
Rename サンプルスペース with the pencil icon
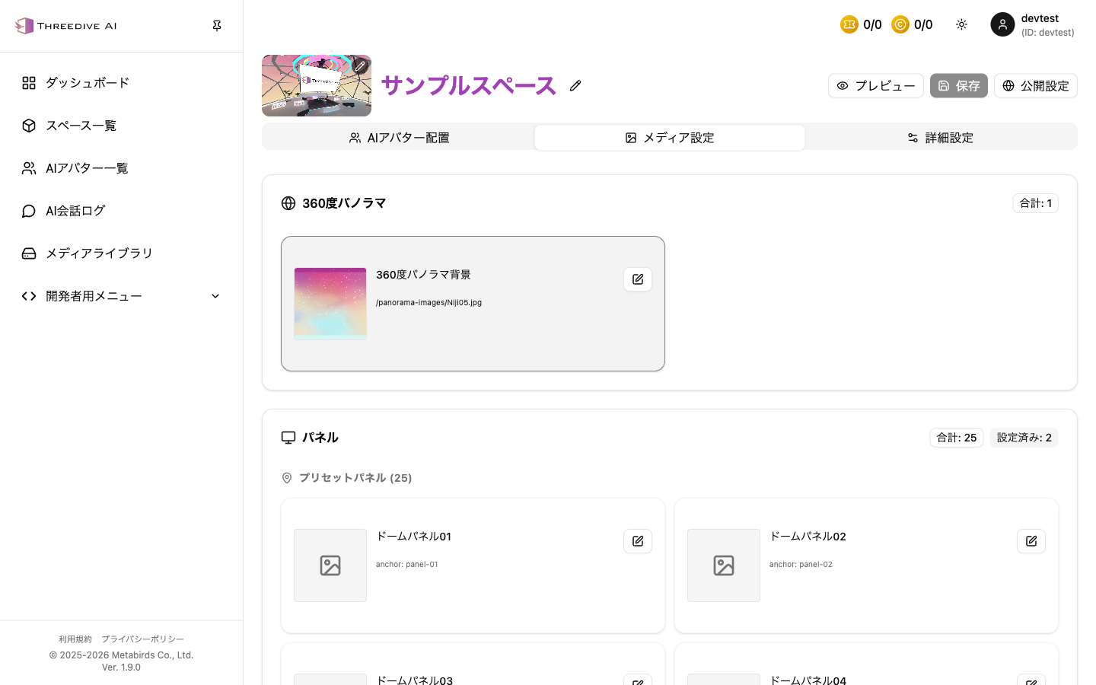point(575,86)
